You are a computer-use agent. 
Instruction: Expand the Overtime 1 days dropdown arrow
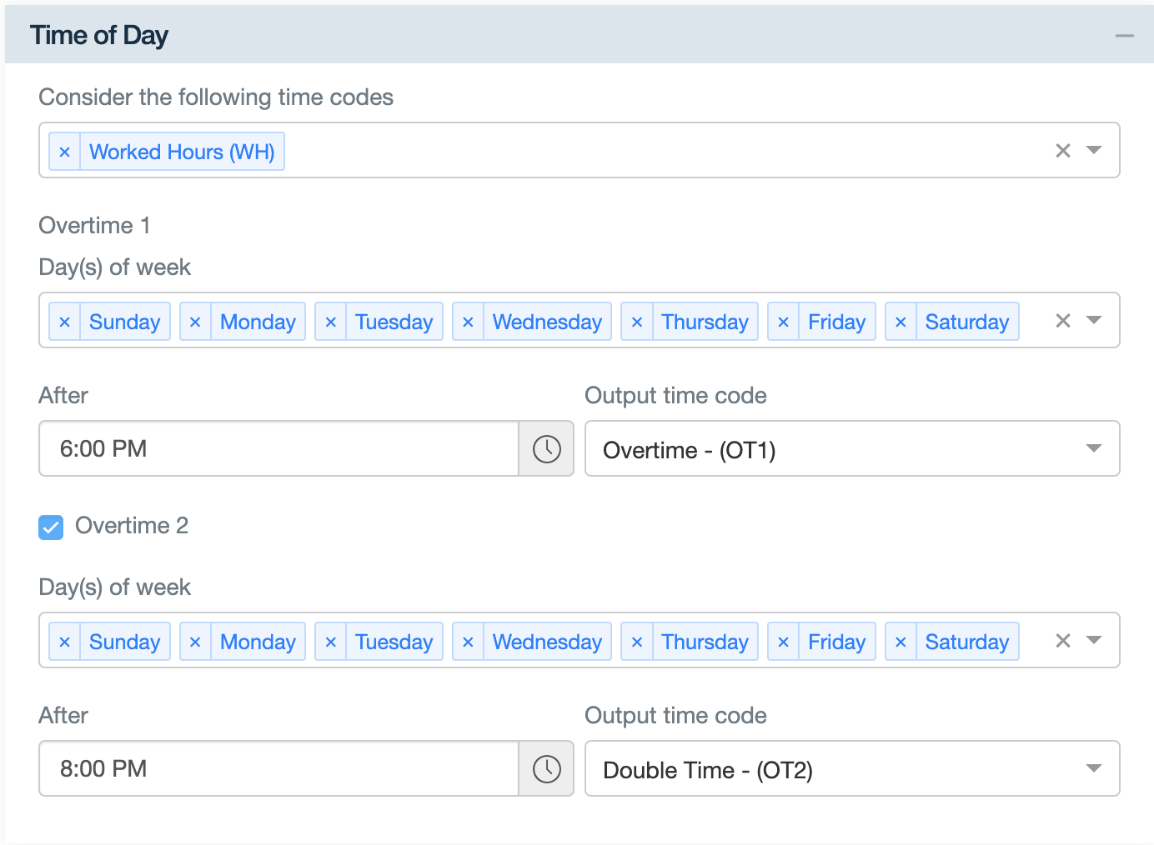coord(1093,320)
